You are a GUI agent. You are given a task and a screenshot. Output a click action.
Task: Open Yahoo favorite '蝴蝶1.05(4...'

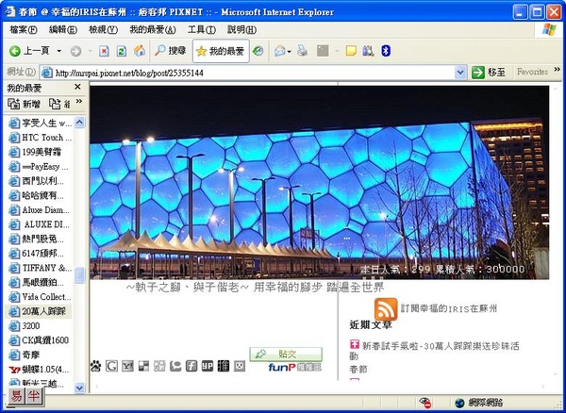[39, 370]
